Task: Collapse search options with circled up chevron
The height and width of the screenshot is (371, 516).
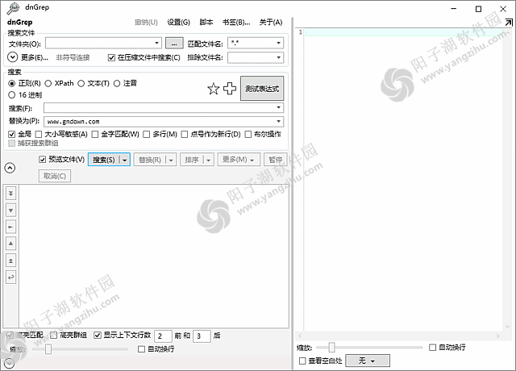Action: coord(10,168)
